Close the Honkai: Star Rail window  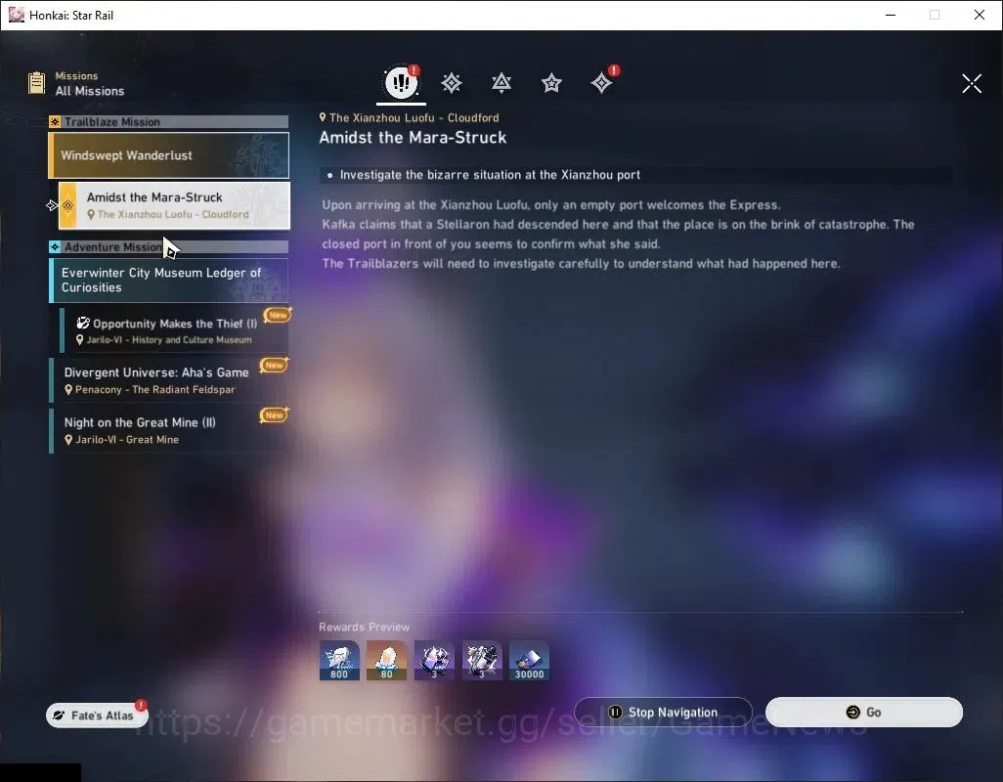pyautogui.click(x=980, y=15)
